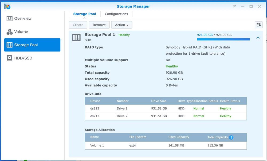Screen dimensions: 267x161
Task: Click the Used capacity label
Action: click(97, 79)
